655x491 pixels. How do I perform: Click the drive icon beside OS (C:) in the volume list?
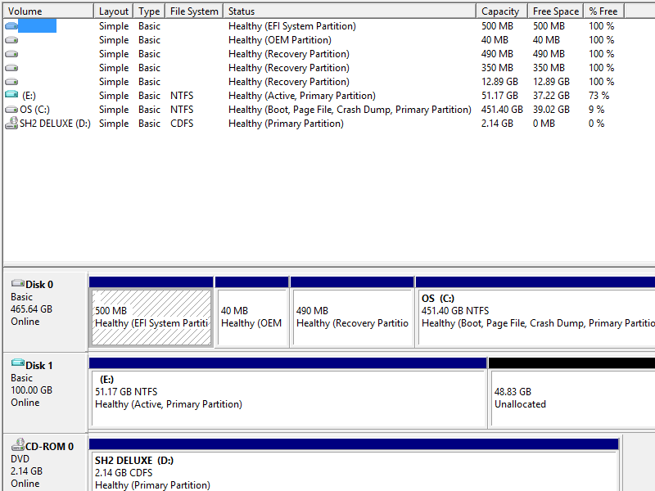(11, 110)
